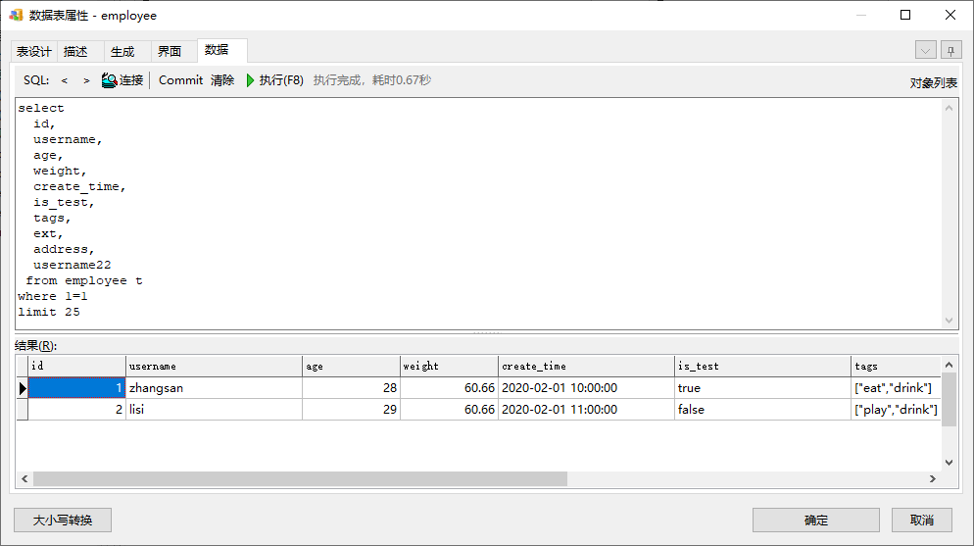
Task: Click the cell containing lisi
Action: tap(215, 410)
